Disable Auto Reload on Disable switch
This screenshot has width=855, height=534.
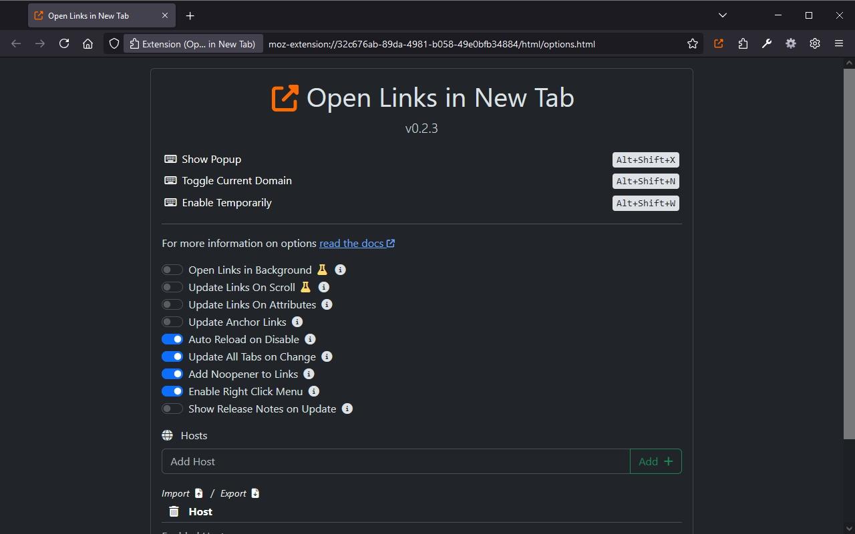[172, 339]
